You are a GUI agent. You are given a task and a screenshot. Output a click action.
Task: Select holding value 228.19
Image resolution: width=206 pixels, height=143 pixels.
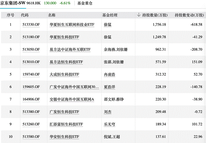click(161, 87)
